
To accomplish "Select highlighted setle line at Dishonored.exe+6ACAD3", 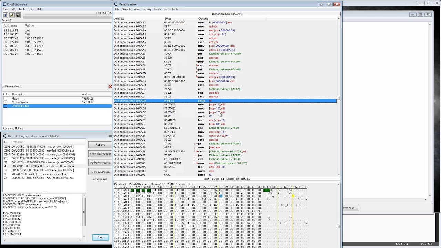I will (x=225, y=101).
